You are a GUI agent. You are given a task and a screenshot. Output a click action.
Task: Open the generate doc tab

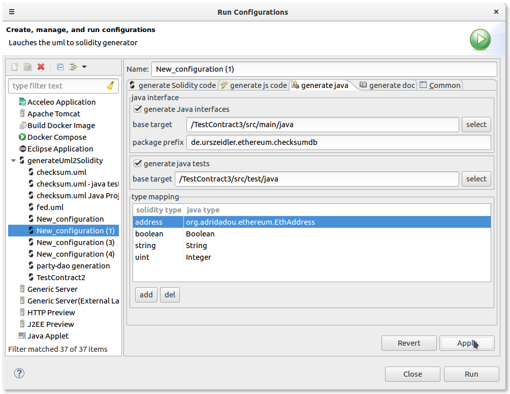[387, 85]
